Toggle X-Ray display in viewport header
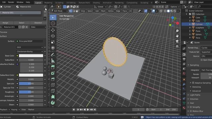 (161, 11)
